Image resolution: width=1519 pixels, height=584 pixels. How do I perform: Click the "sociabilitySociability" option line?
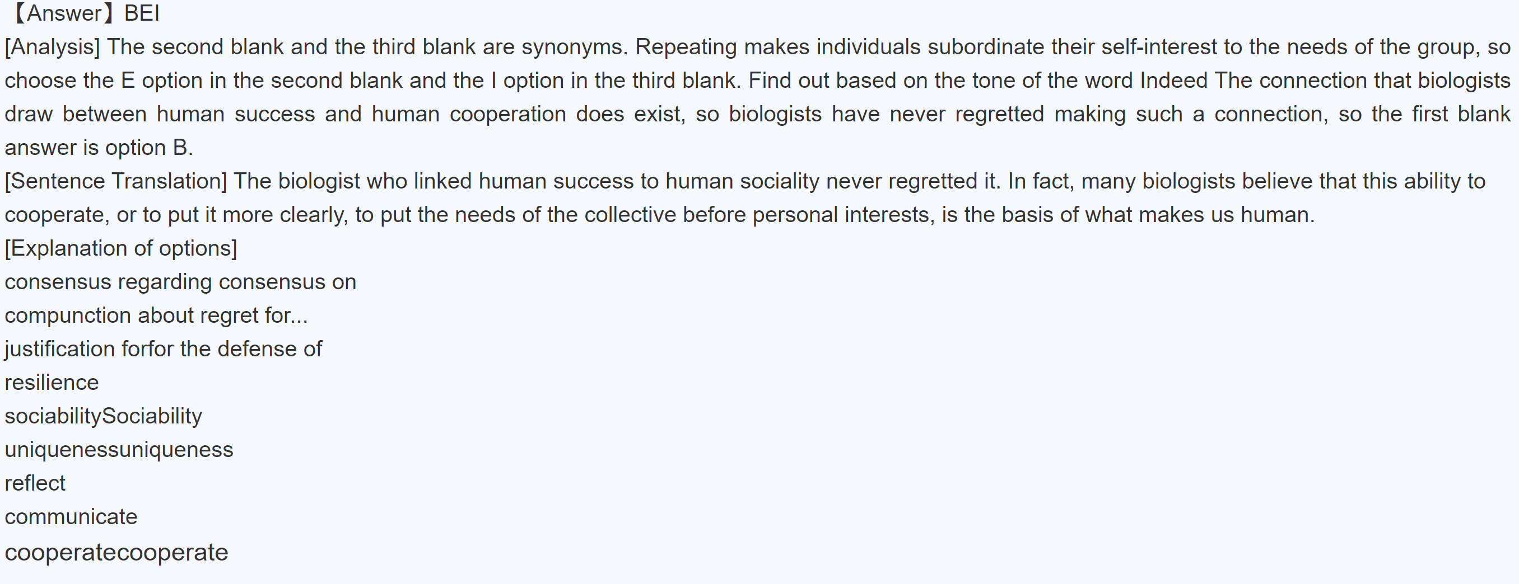(x=103, y=416)
